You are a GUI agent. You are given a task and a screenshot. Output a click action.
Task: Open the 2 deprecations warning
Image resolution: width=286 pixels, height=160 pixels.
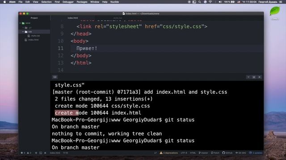coord(169,153)
